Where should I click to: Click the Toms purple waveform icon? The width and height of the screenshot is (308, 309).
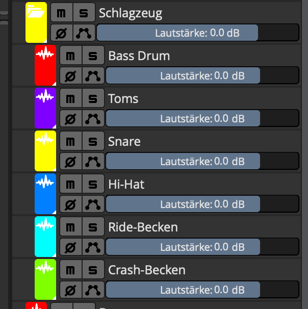point(45,96)
